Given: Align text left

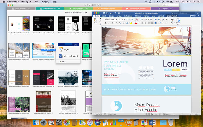Looking at the screenshot, I should (142, 23).
